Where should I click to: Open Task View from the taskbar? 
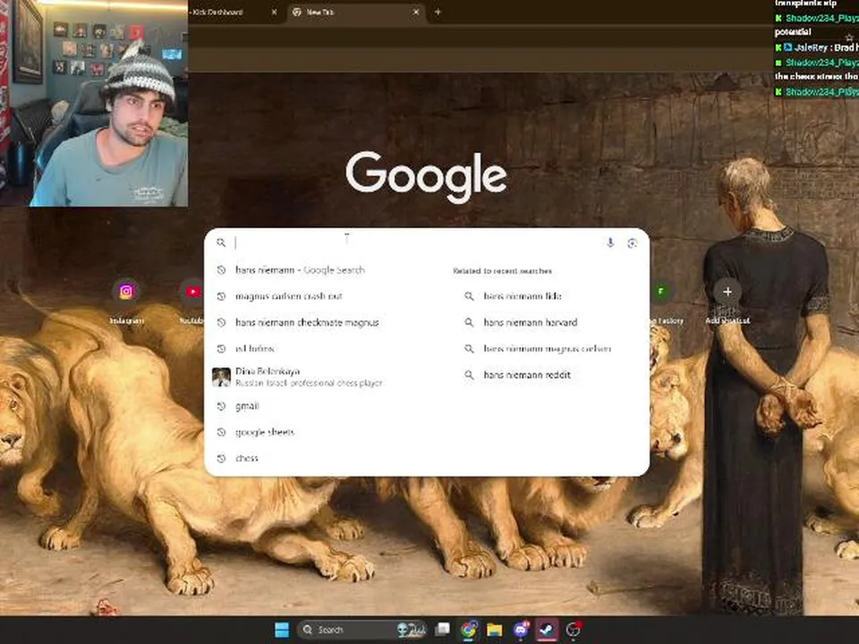[442, 630]
